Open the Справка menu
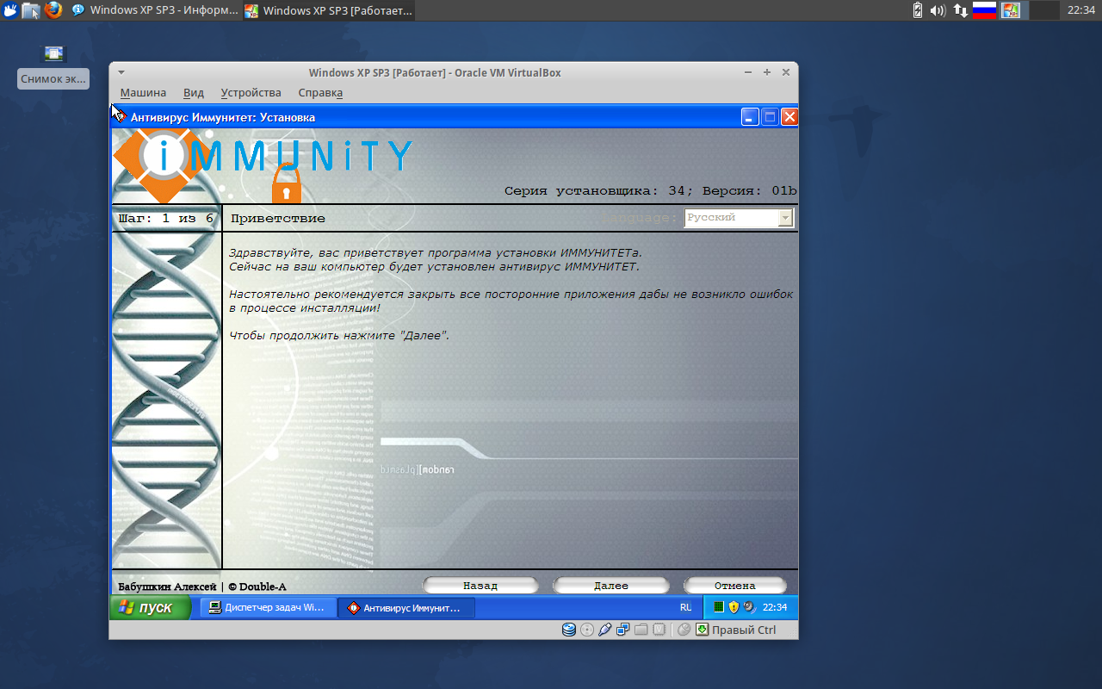The image size is (1102, 689). (320, 92)
